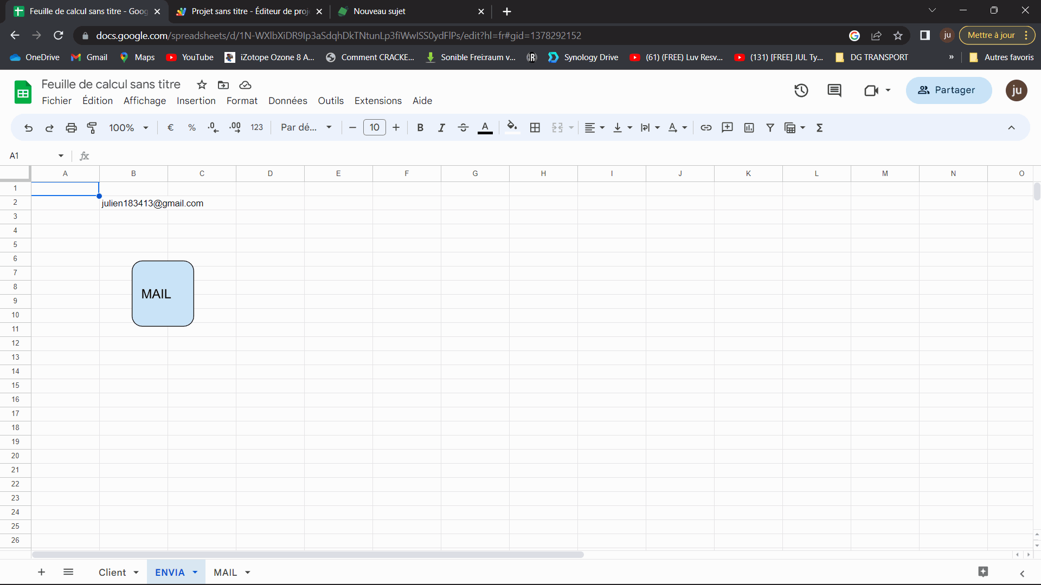This screenshot has height=585, width=1041.
Task: Open version history clock icon
Action: (x=801, y=90)
